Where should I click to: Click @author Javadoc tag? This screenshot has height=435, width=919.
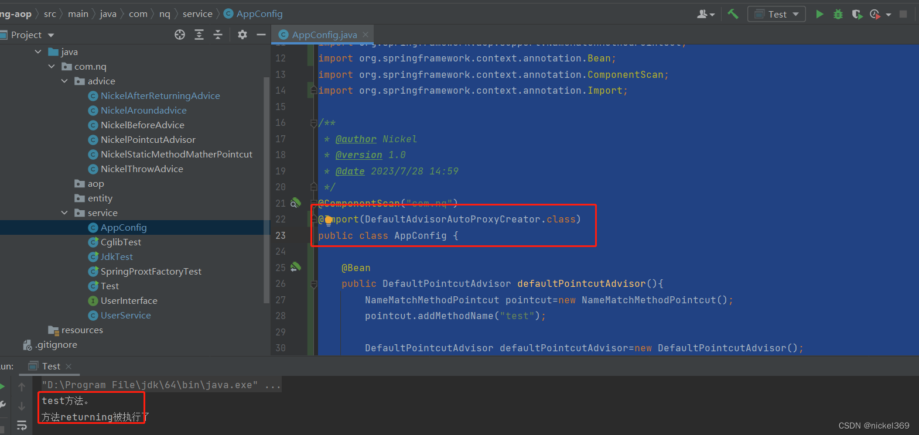[x=356, y=139]
